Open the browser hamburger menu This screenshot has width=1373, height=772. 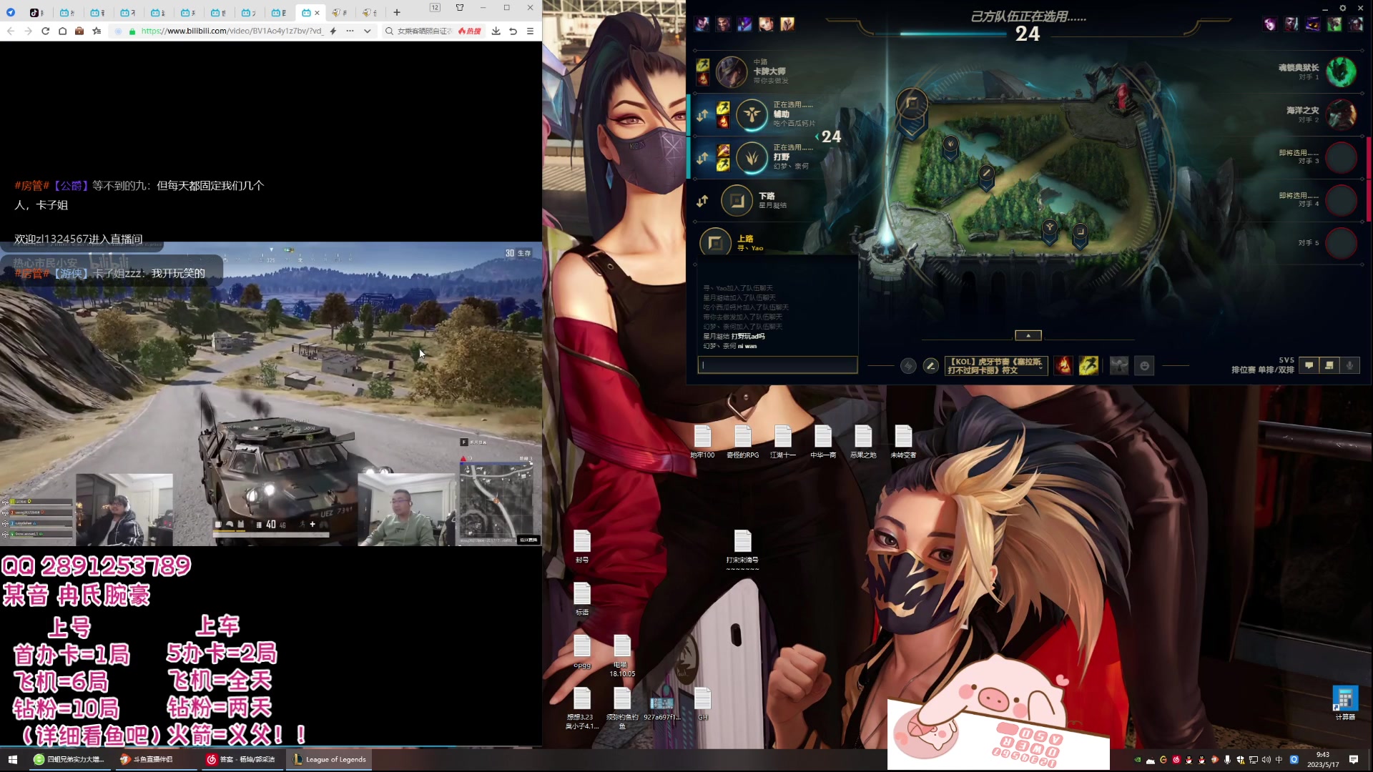[530, 31]
